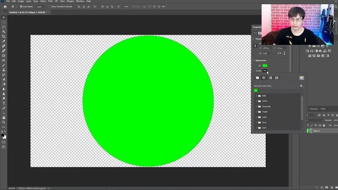Select the Untitled-1 document tab
338x190 pixels.
pos(27,13)
